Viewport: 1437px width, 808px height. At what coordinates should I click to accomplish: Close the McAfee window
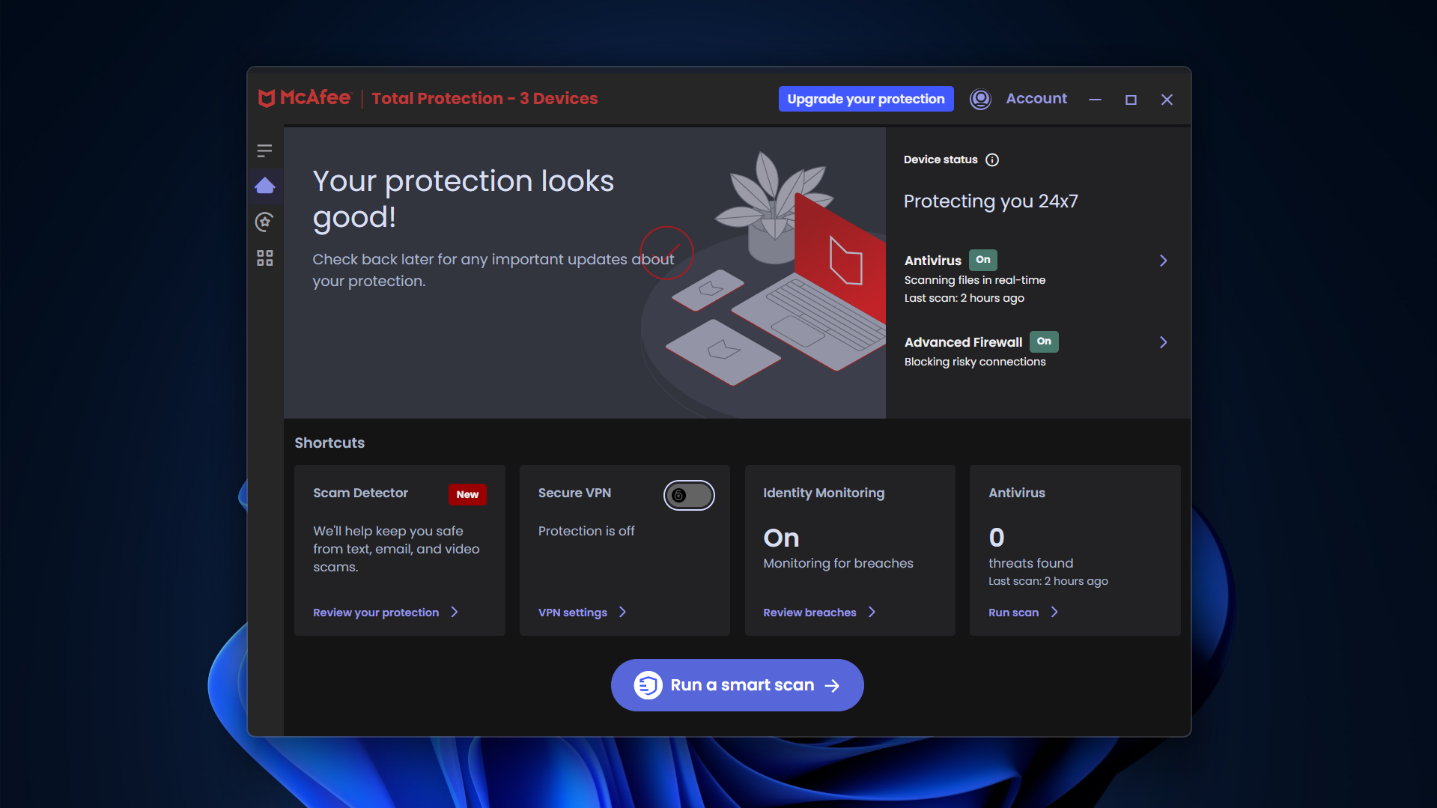point(1167,100)
